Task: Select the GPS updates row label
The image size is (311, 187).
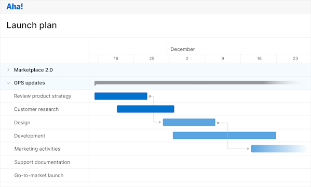Action: [x=30, y=83]
